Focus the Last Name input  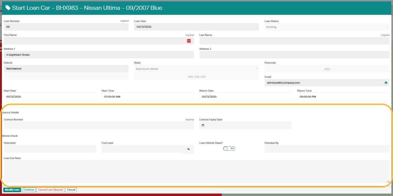[294, 41]
